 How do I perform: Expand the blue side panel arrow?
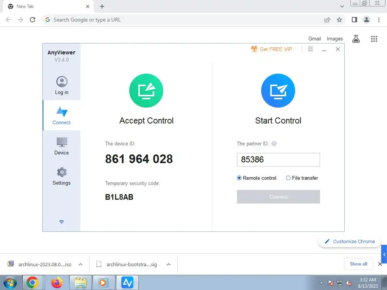pos(384,254)
